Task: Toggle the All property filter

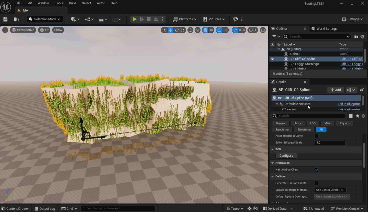Action: tap(321, 129)
